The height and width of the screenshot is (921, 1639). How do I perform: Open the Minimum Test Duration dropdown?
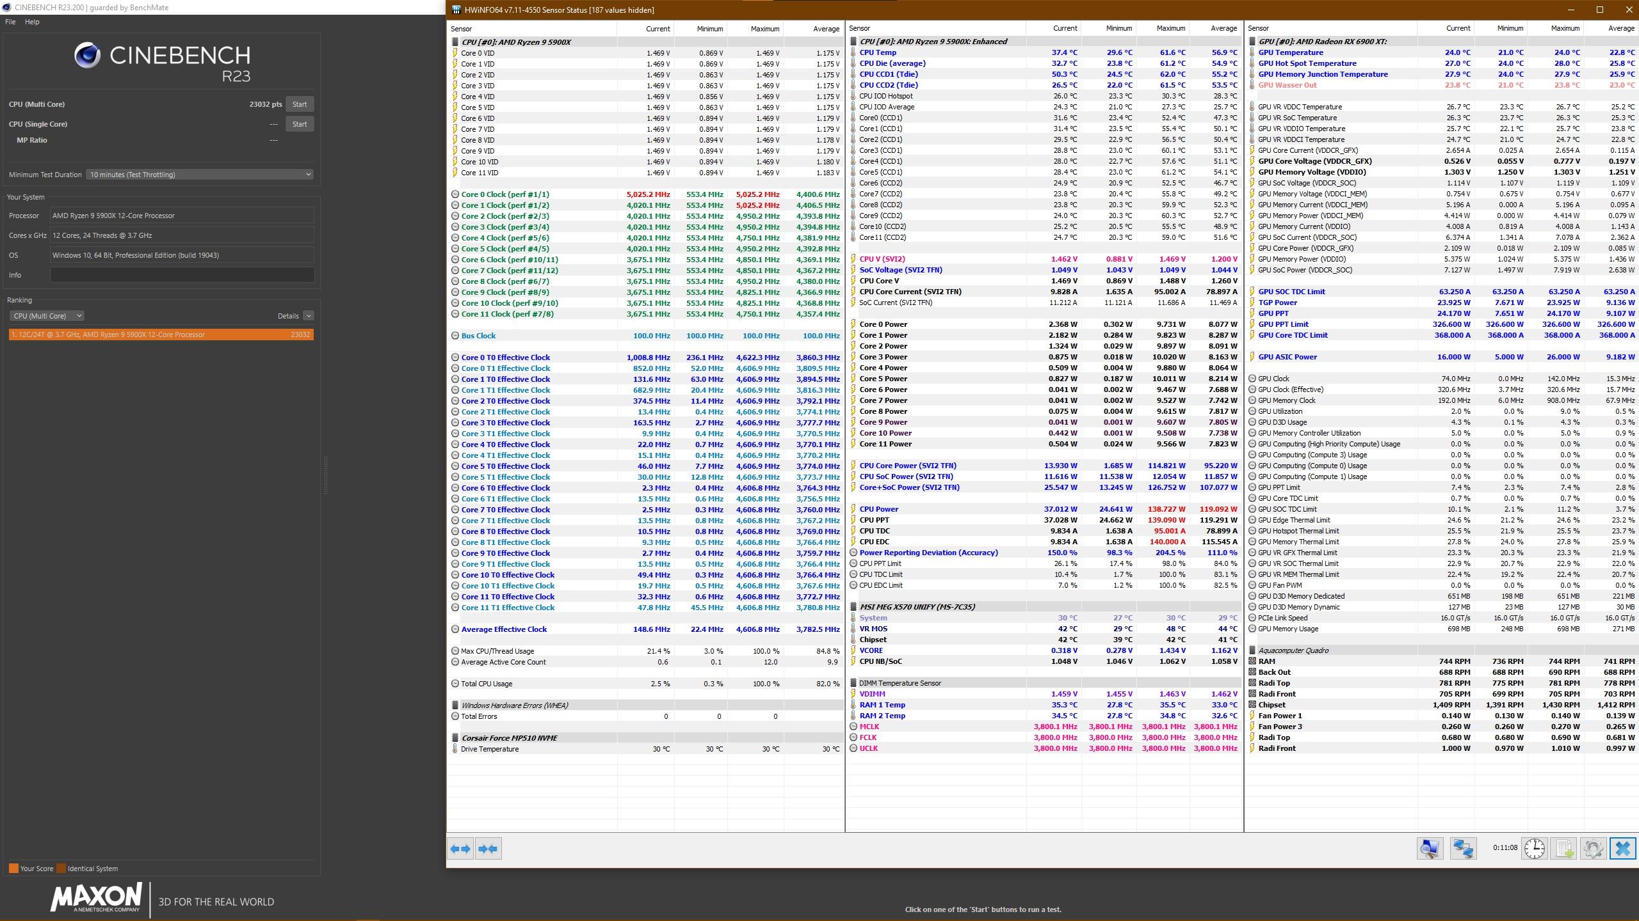click(x=200, y=175)
